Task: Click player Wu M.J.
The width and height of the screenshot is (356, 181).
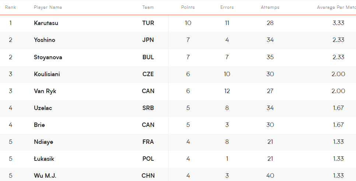Action: coord(45,176)
